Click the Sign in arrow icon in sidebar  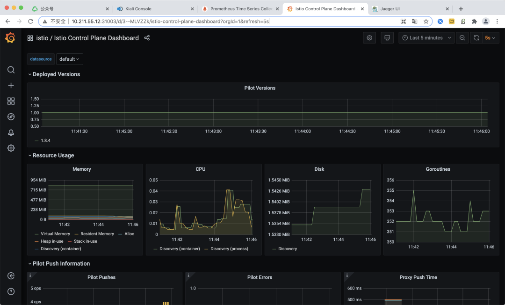click(11, 276)
